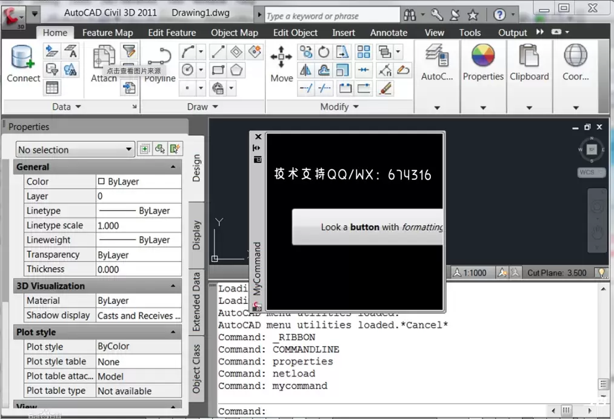Toggle annotation visibility icon beside 1:1000 scale
The width and height of the screenshot is (614, 419).
502,272
